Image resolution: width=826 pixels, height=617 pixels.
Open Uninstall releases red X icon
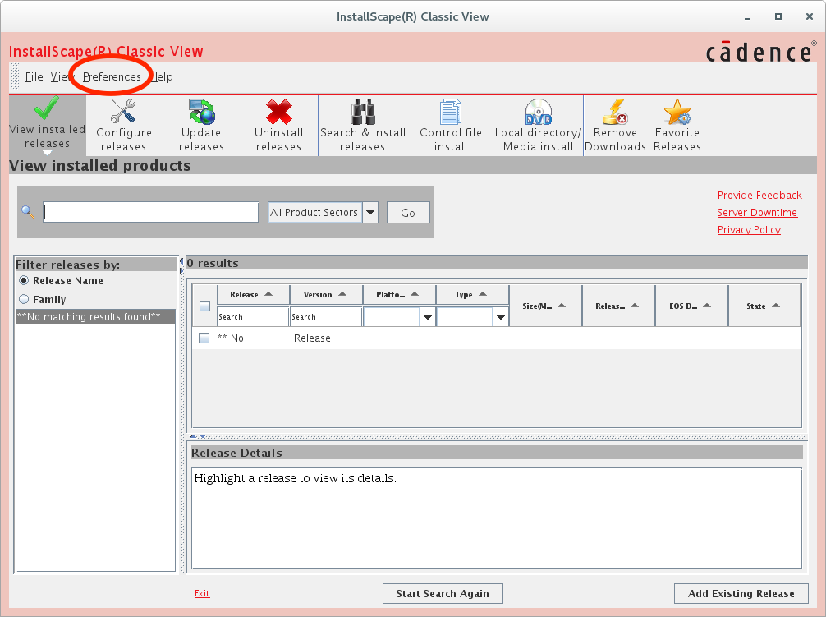[x=278, y=111]
